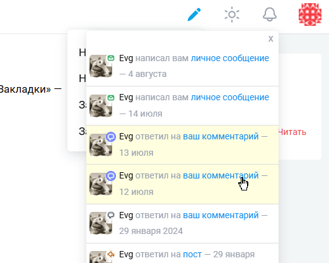Toggle the sun light/dark theme icon
Screen dimensions: 329x263
coord(232,15)
